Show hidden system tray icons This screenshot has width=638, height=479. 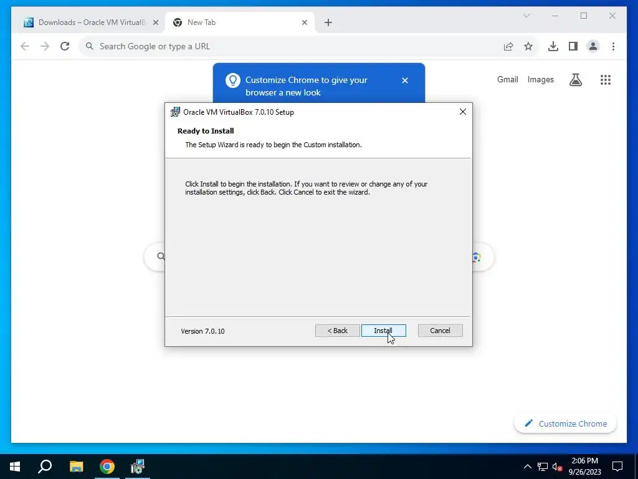(527, 467)
